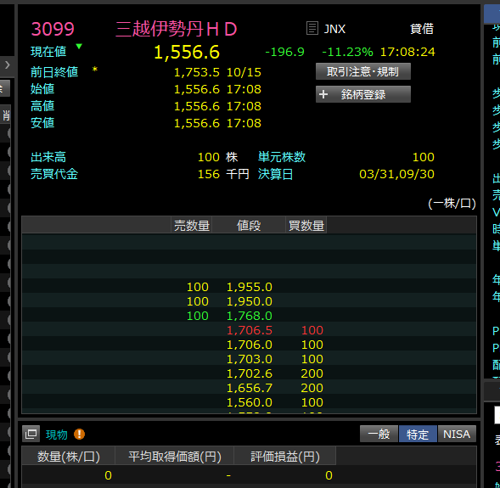Click the previous close value 1,753.5

pos(197,72)
